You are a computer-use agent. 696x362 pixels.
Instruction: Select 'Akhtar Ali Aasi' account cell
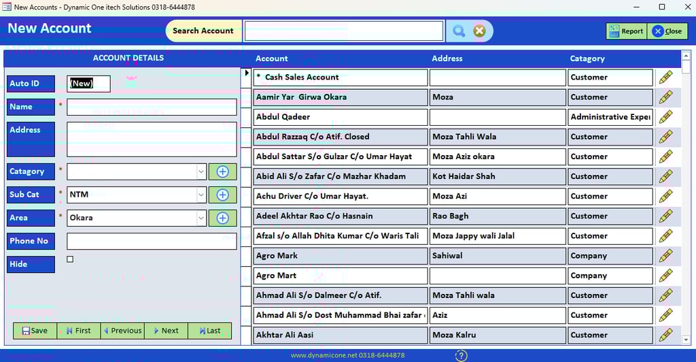341,335
